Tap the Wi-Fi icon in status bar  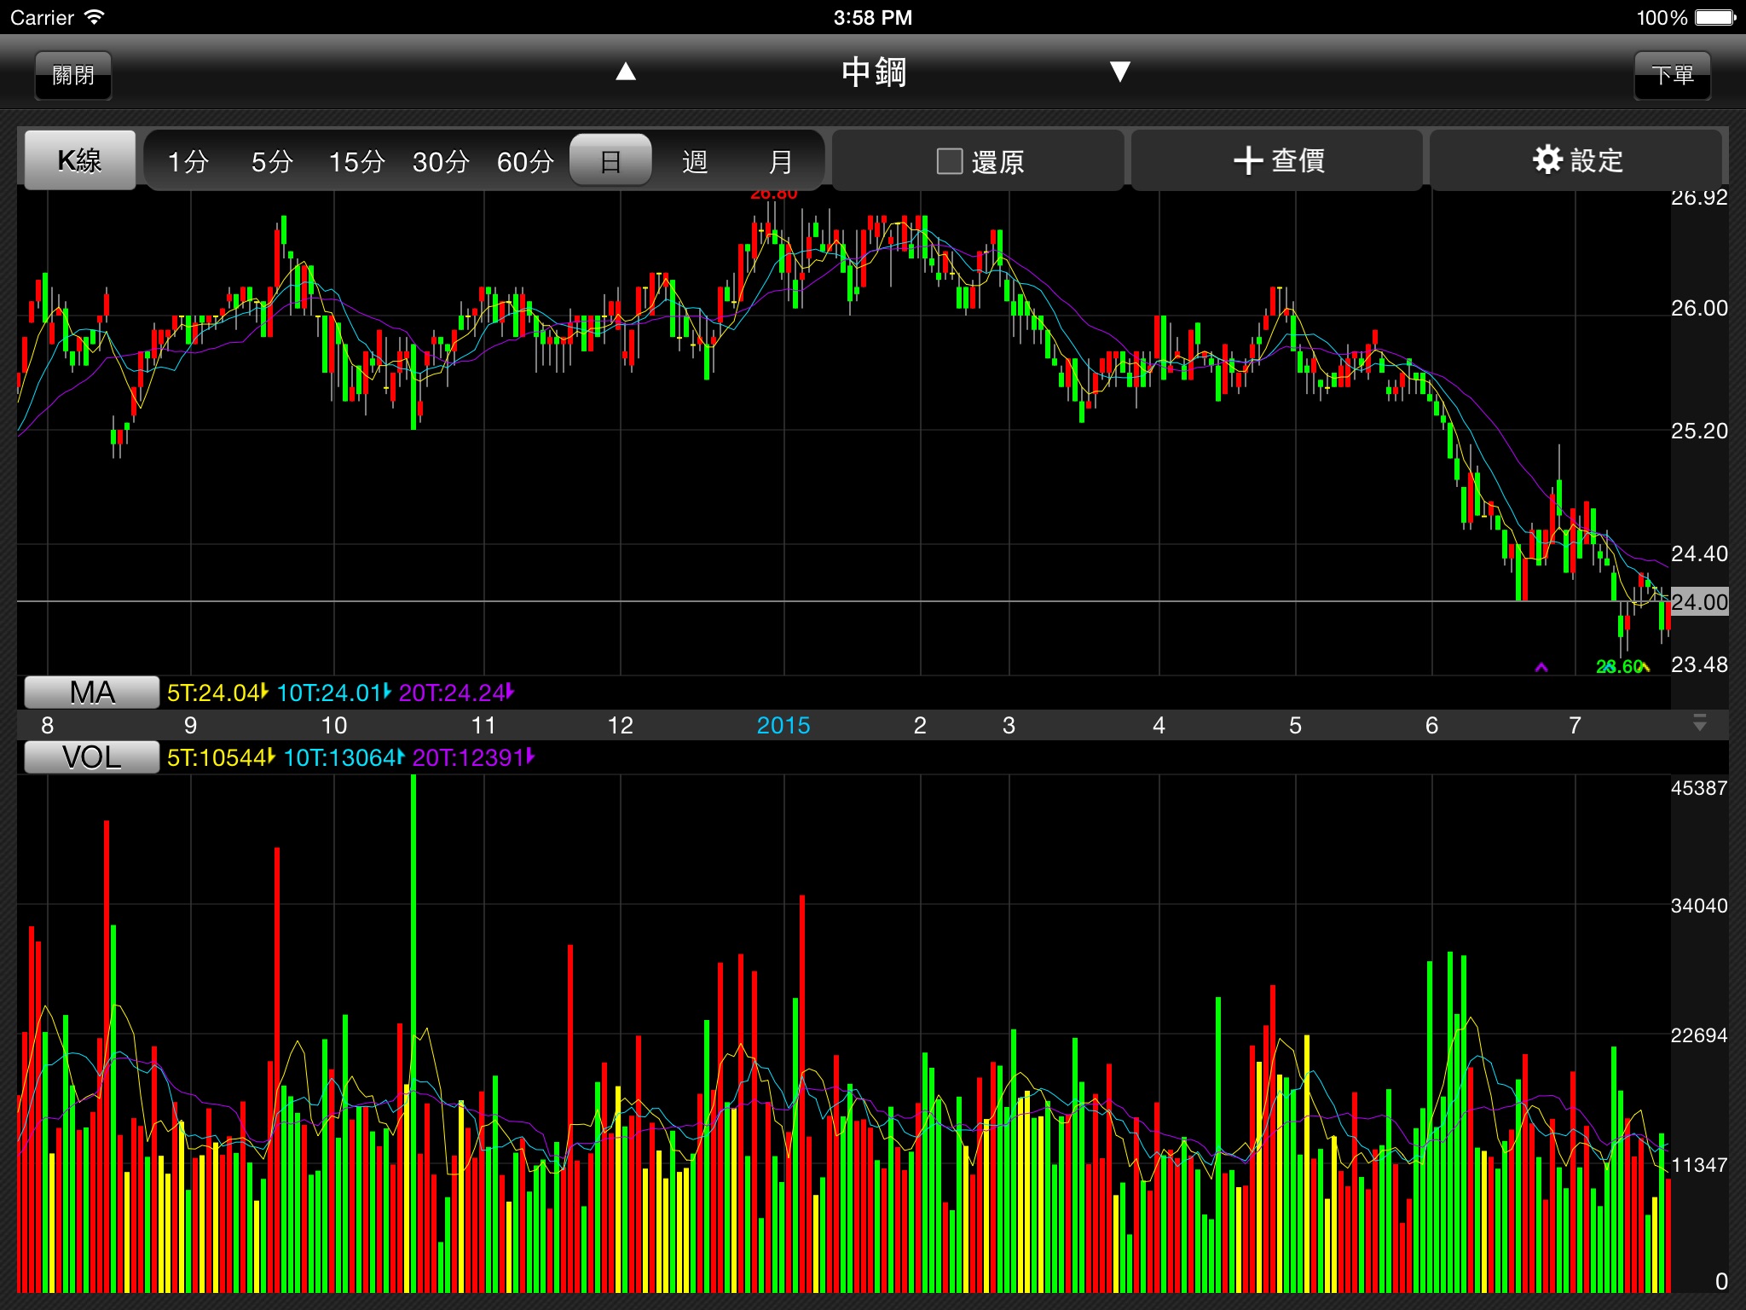95,17
